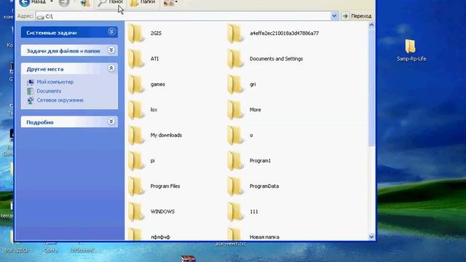Select the WINDOWS folder icon
This screenshot has height=262, width=466.
(137, 212)
